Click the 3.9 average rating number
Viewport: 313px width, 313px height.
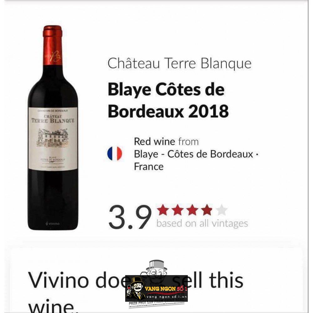click(130, 217)
